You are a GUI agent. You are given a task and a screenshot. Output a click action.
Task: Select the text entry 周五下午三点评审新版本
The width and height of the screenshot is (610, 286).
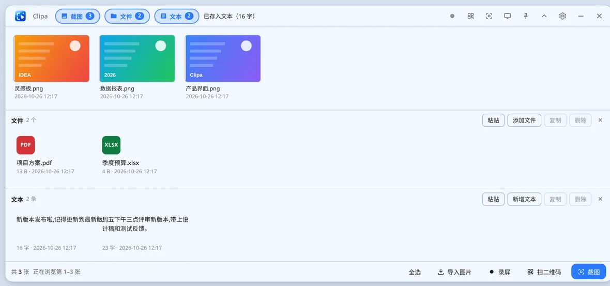(145, 224)
